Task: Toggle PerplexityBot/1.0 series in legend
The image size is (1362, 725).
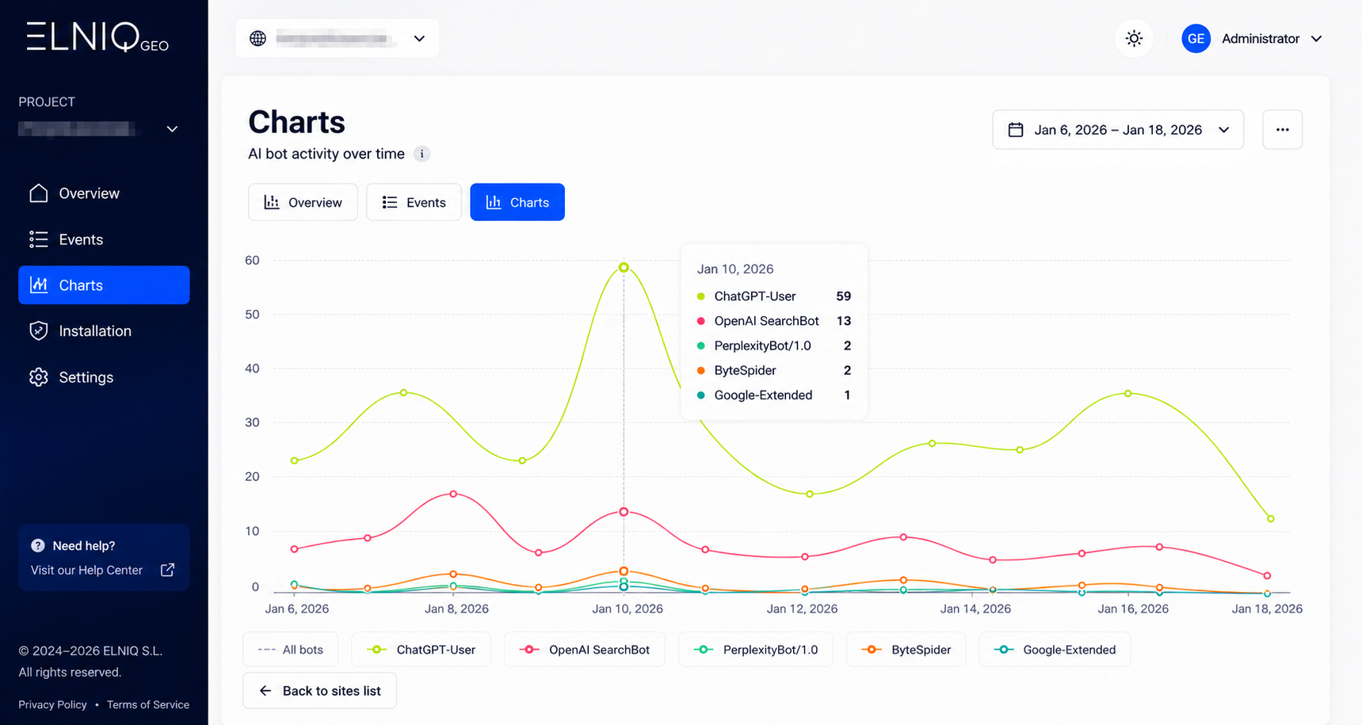Action: click(x=756, y=650)
